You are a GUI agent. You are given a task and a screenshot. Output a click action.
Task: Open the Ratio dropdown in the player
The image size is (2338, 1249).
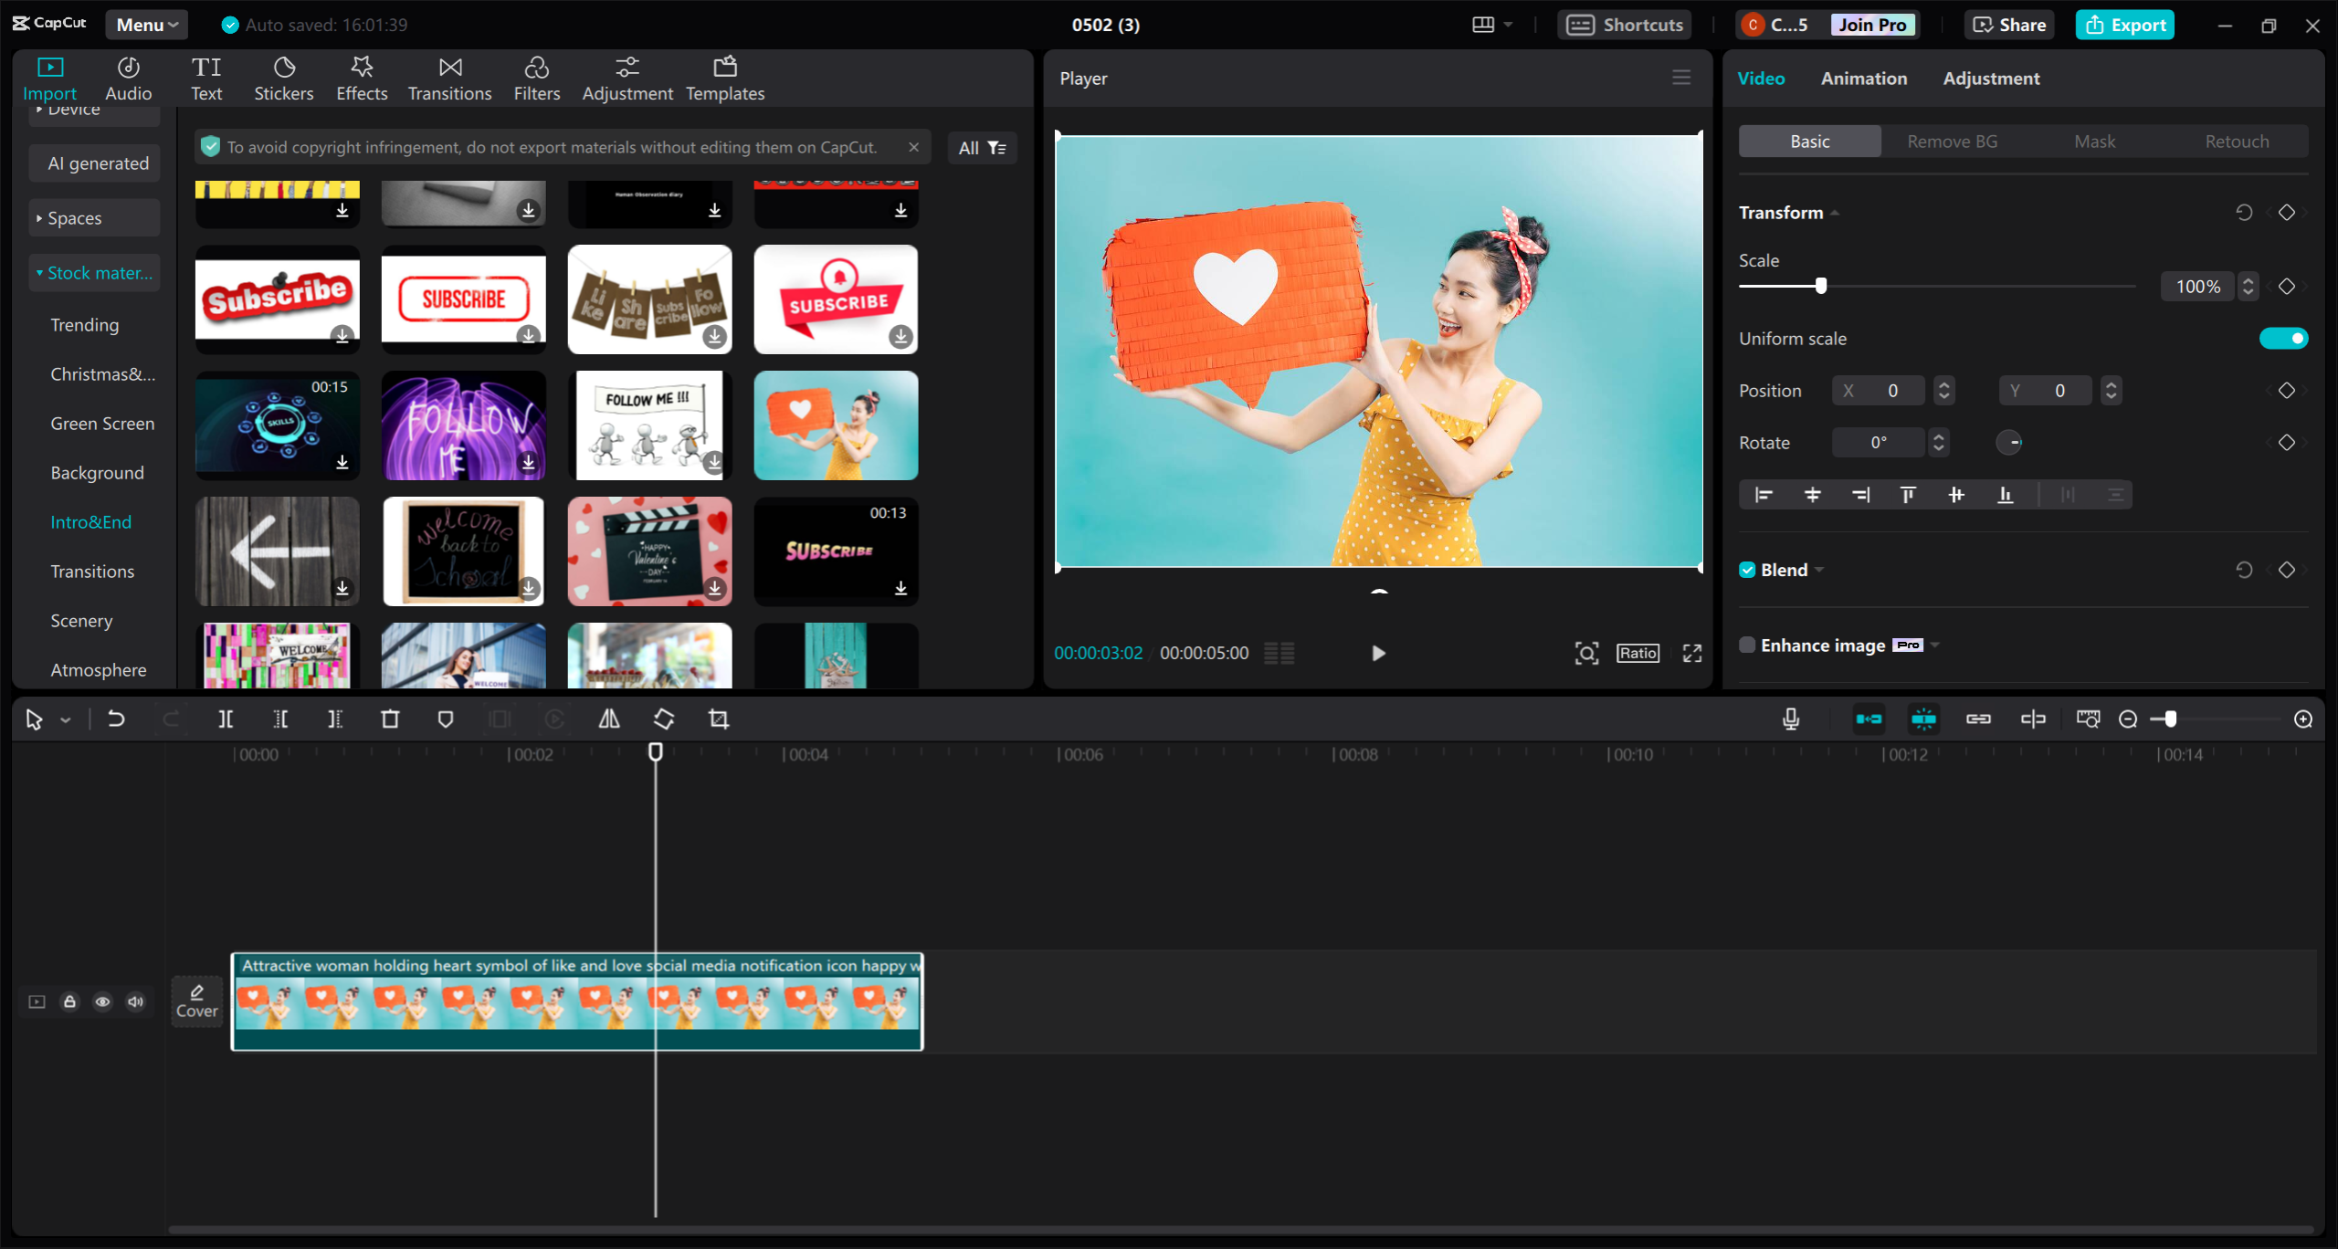tap(1638, 653)
